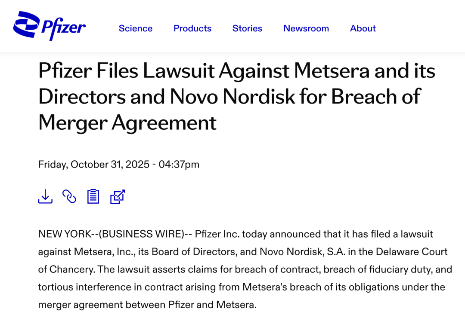This screenshot has height=321, width=465.
Task: Click the 04:37pm timestamp
Action: [x=179, y=165]
